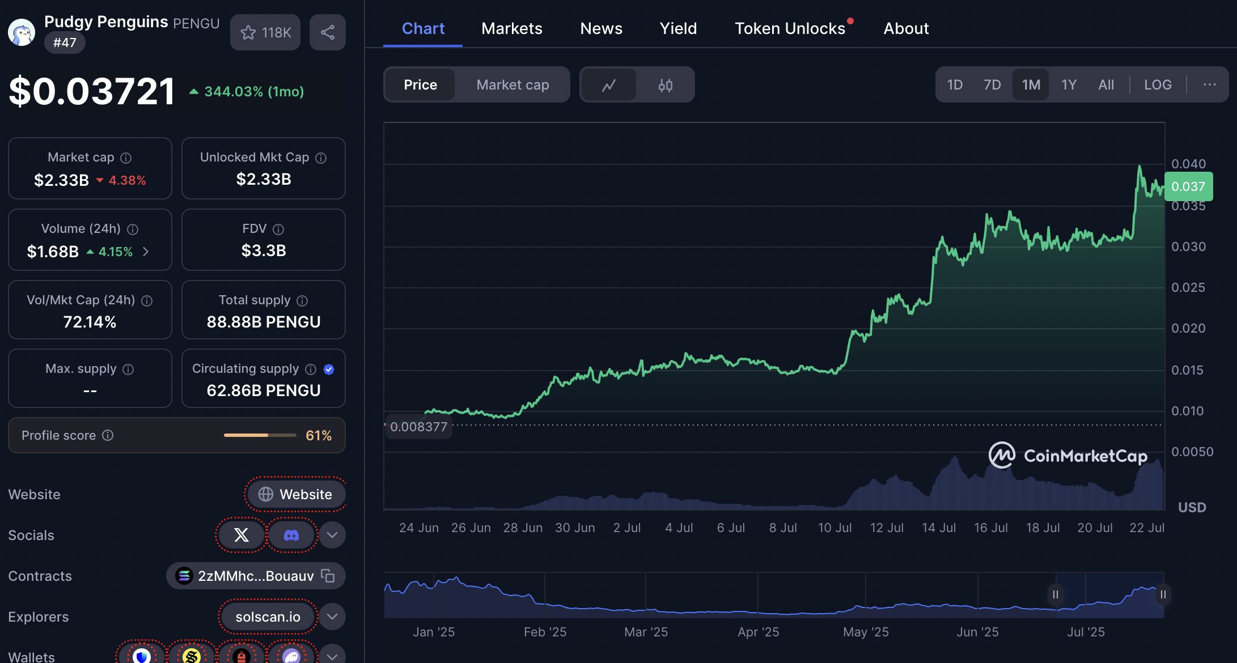Set chart range to 1D
This screenshot has width=1237, height=663.
(955, 85)
